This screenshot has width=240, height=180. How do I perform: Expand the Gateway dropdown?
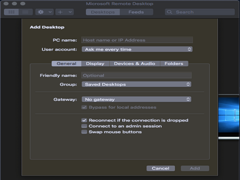tap(136, 99)
